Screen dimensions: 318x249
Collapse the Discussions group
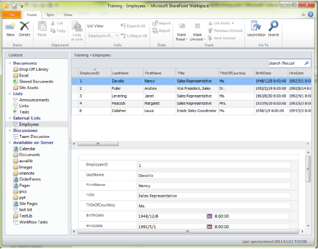(9, 130)
